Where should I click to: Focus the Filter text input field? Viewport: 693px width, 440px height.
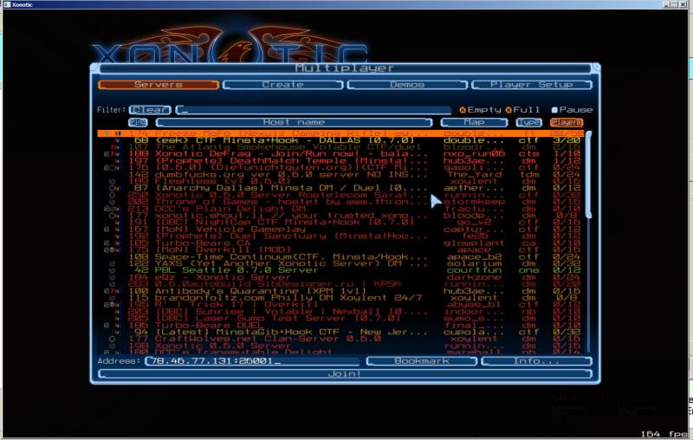point(314,109)
